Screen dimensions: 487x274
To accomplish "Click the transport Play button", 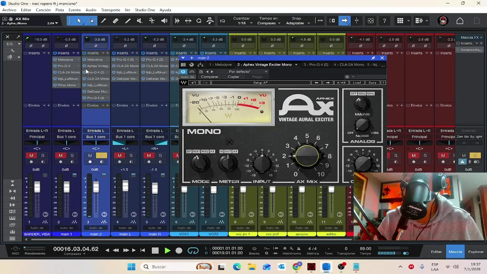I will pyautogui.click(x=167, y=250).
